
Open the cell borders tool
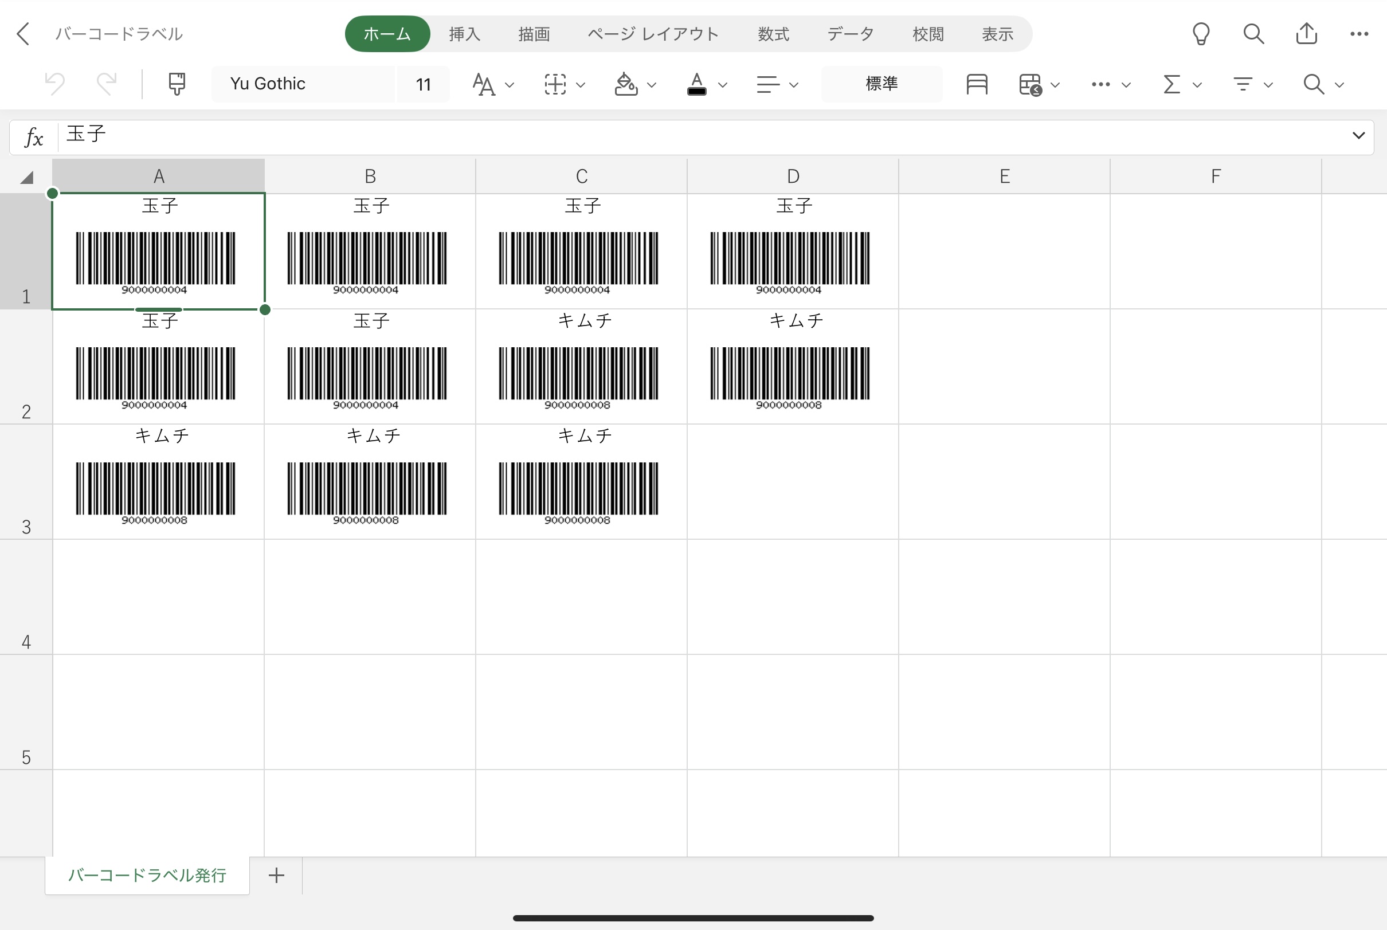pyautogui.click(x=555, y=84)
